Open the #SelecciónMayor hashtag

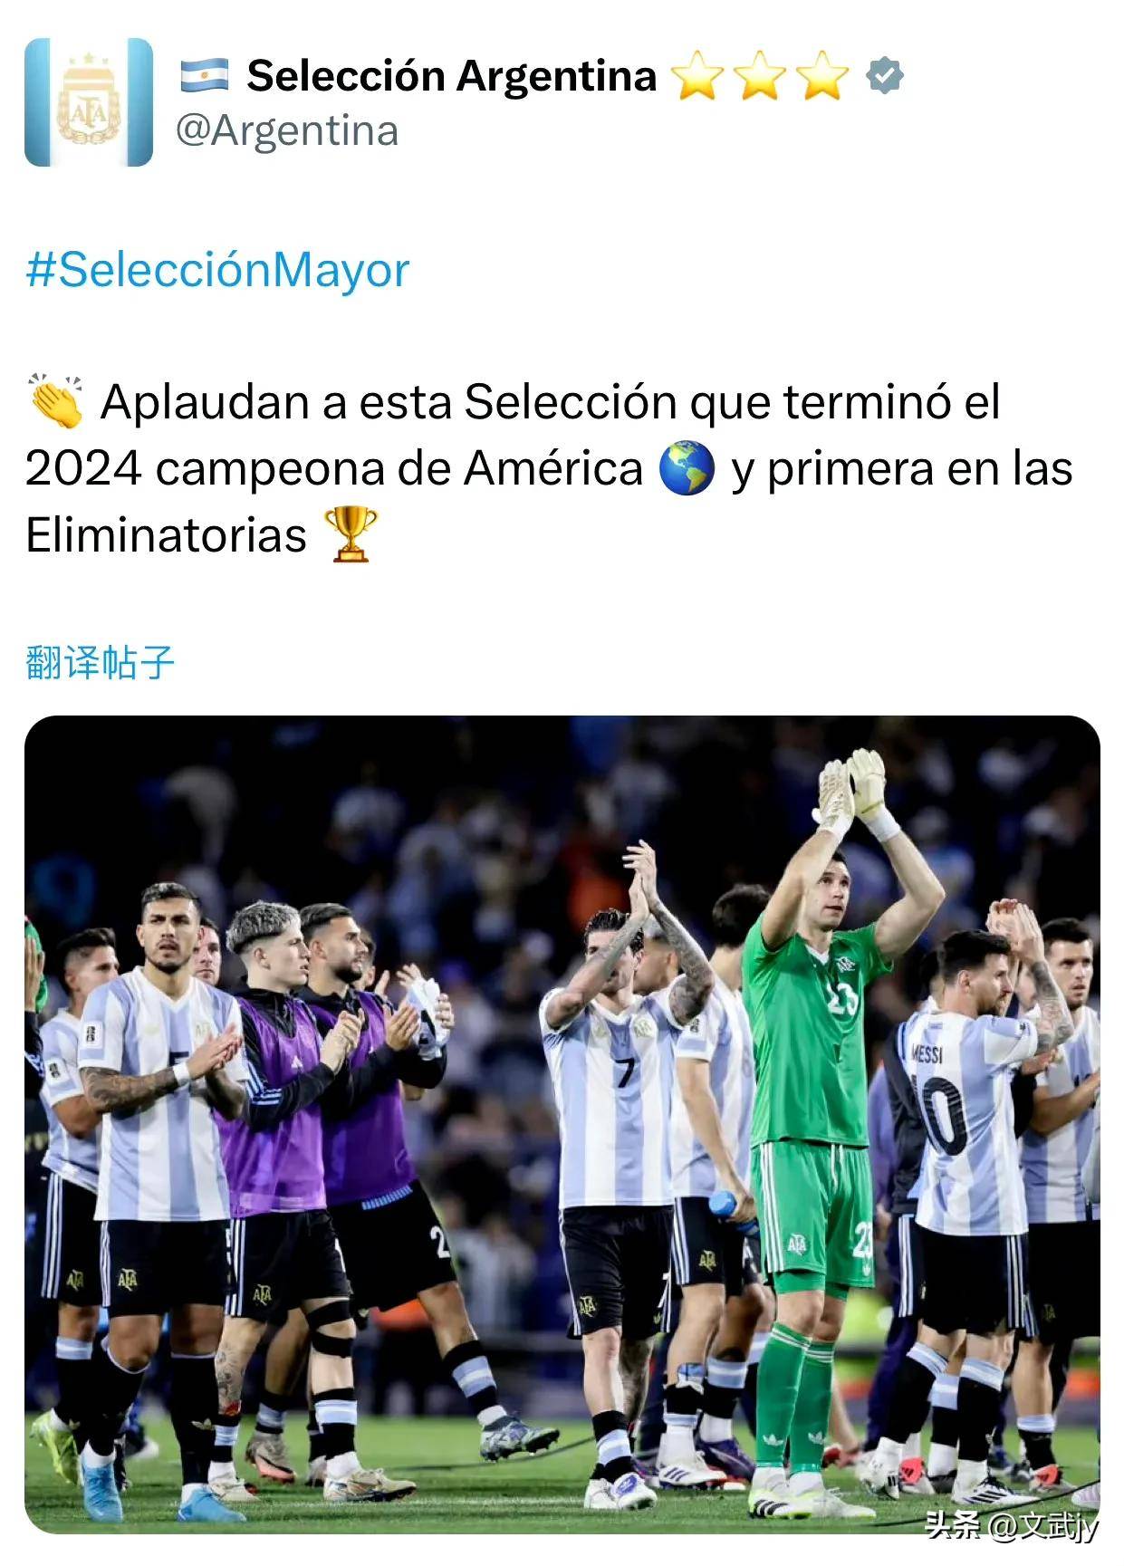(217, 270)
